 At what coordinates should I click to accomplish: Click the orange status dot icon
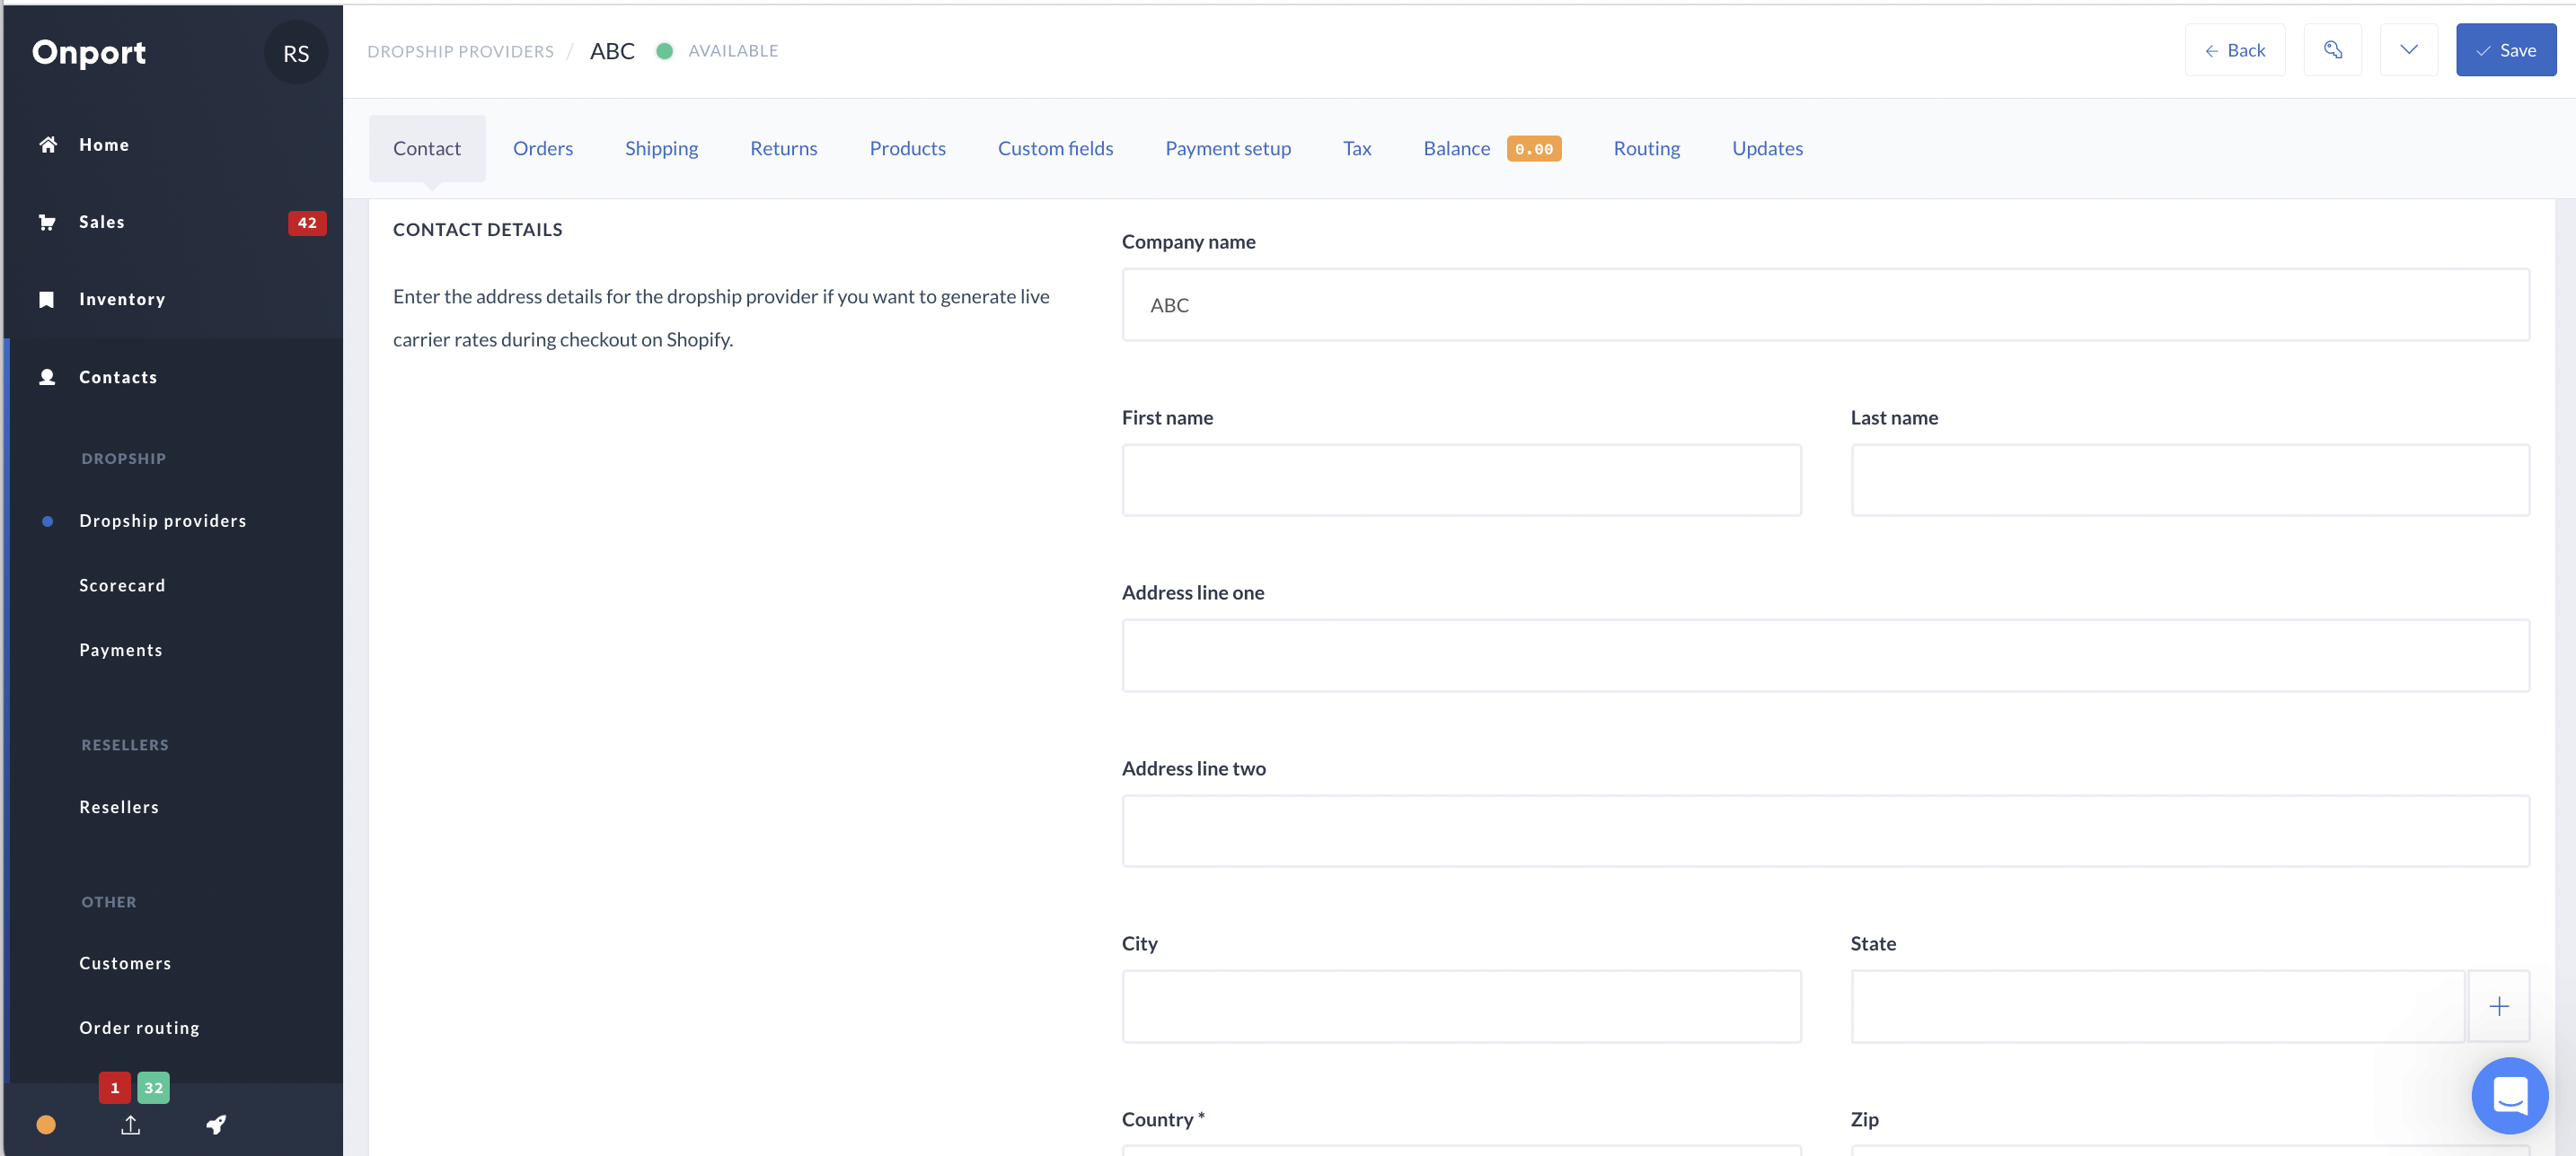[x=46, y=1125]
